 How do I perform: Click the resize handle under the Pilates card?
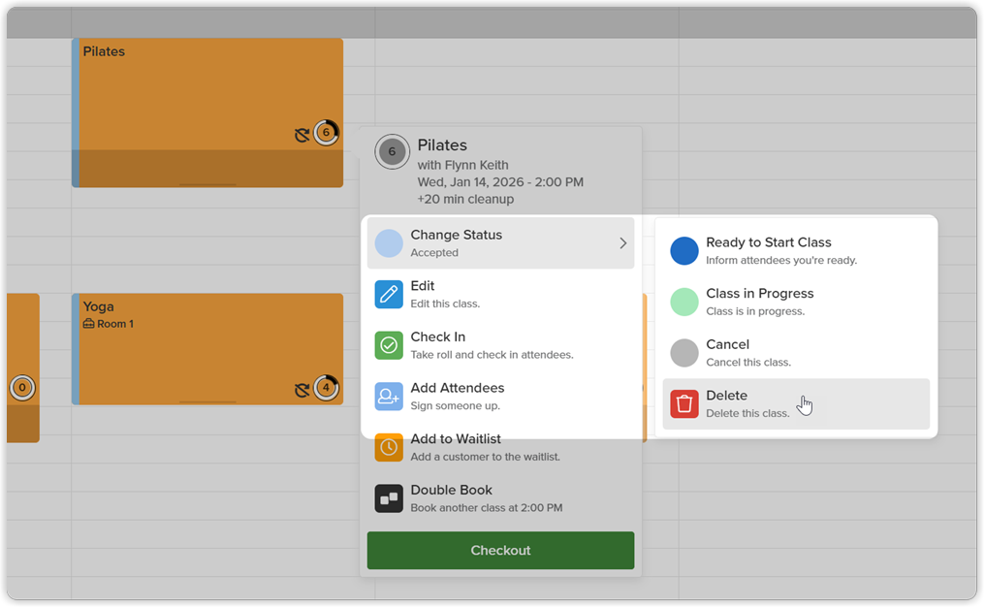[207, 184]
